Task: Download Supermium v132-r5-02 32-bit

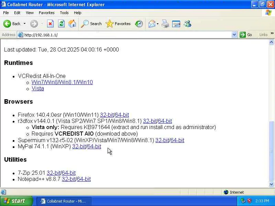Action: pos(162,140)
